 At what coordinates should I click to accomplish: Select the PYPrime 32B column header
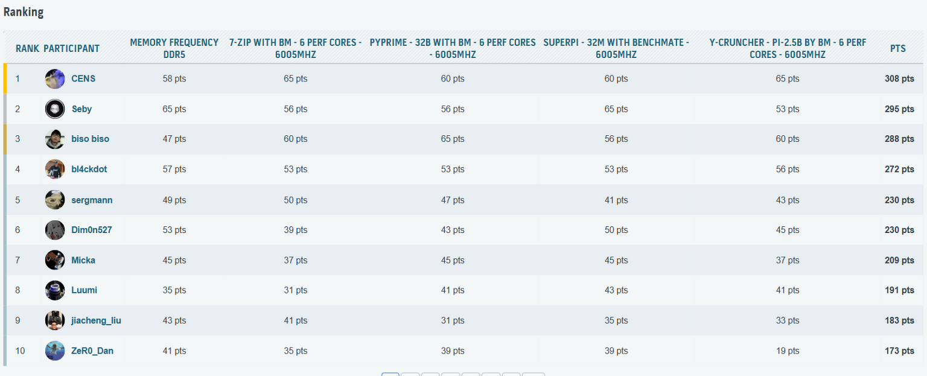pyautogui.click(x=453, y=48)
